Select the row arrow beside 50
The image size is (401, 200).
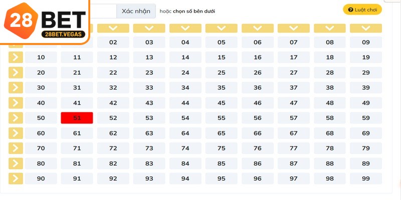point(16,118)
